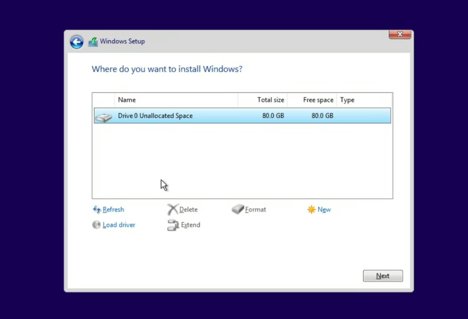Open the Load driver dialog
Screen dimensions: 468x319
[119, 225]
